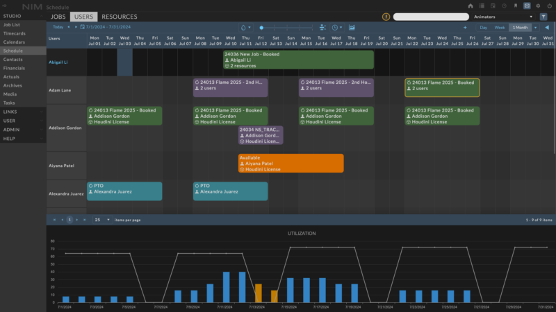This screenshot has width=556, height=312.
Task: Click the search input field
Action: 431,17
